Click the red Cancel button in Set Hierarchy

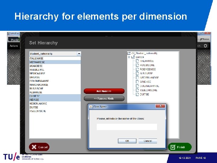point(39,147)
